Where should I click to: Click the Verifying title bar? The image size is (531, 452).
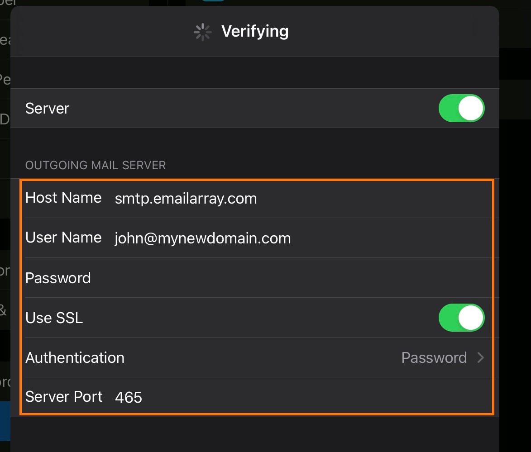[x=255, y=31]
